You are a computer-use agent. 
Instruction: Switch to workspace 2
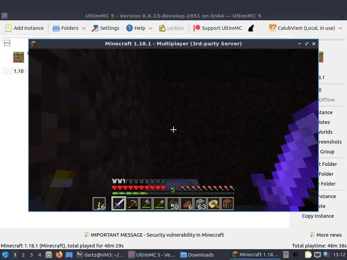click(x=23, y=255)
